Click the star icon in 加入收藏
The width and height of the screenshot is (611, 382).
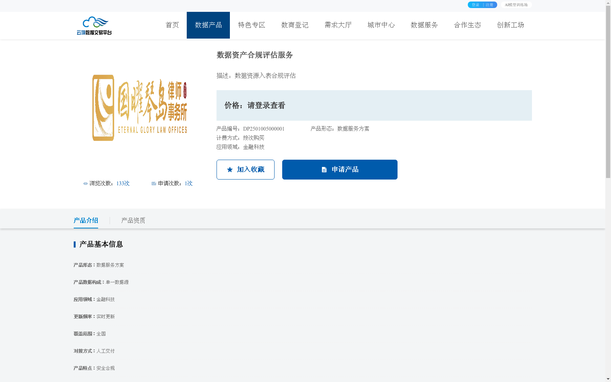pos(230,170)
